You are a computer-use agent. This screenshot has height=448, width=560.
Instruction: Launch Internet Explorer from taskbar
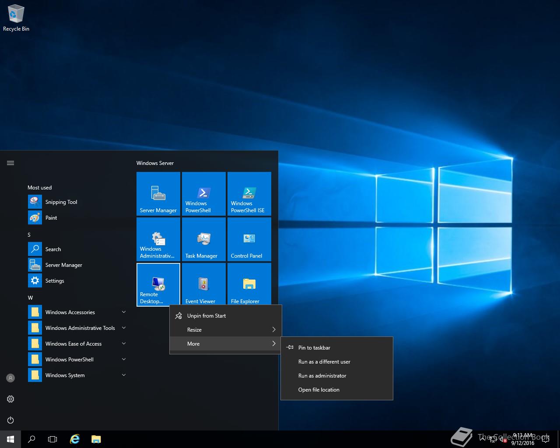pos(75,439)
